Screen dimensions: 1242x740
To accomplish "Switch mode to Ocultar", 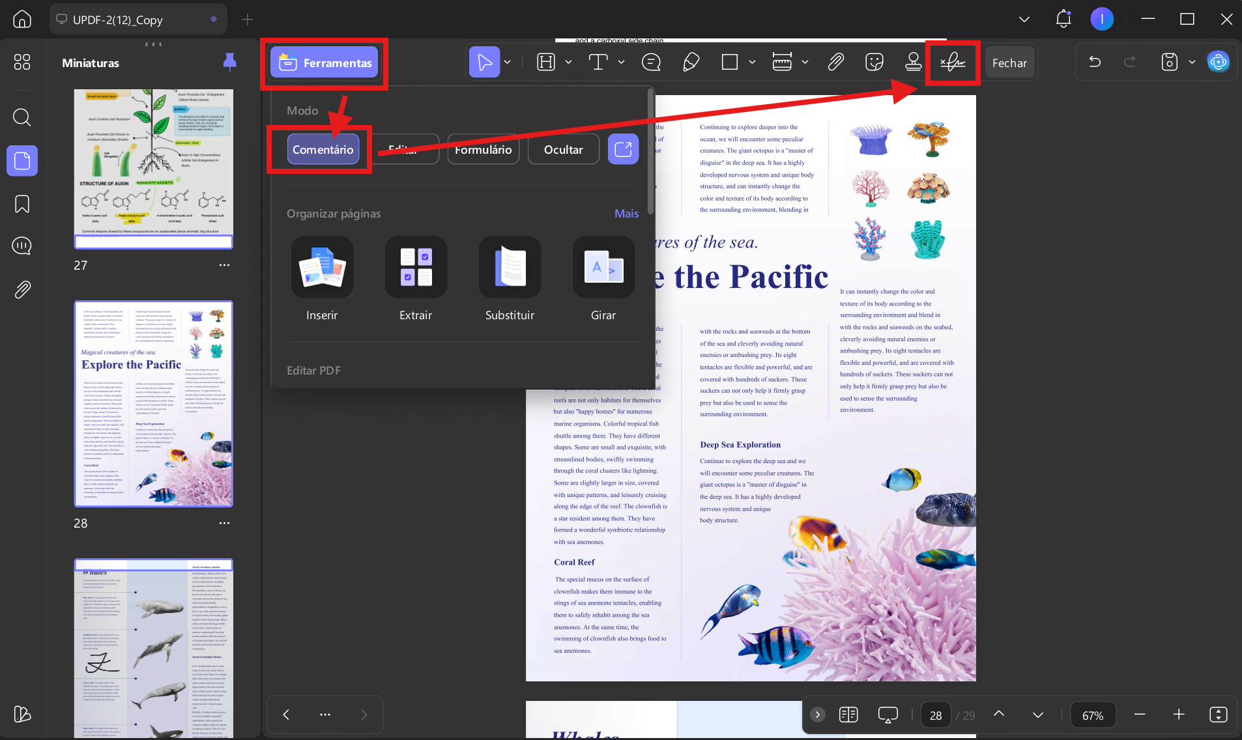I will click(563, 149).
